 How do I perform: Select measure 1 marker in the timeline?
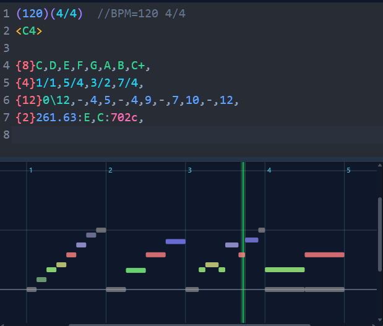pyautogui.click(x=30, y=170)
